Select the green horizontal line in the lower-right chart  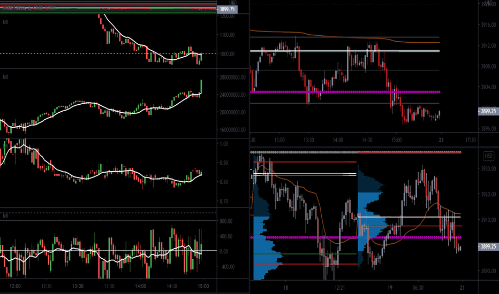(305, 254)
